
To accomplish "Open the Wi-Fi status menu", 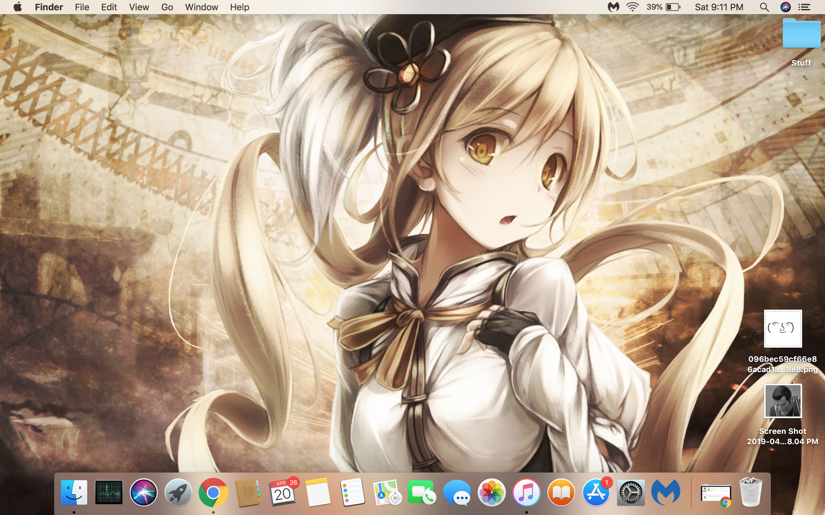I will (632, 7).
